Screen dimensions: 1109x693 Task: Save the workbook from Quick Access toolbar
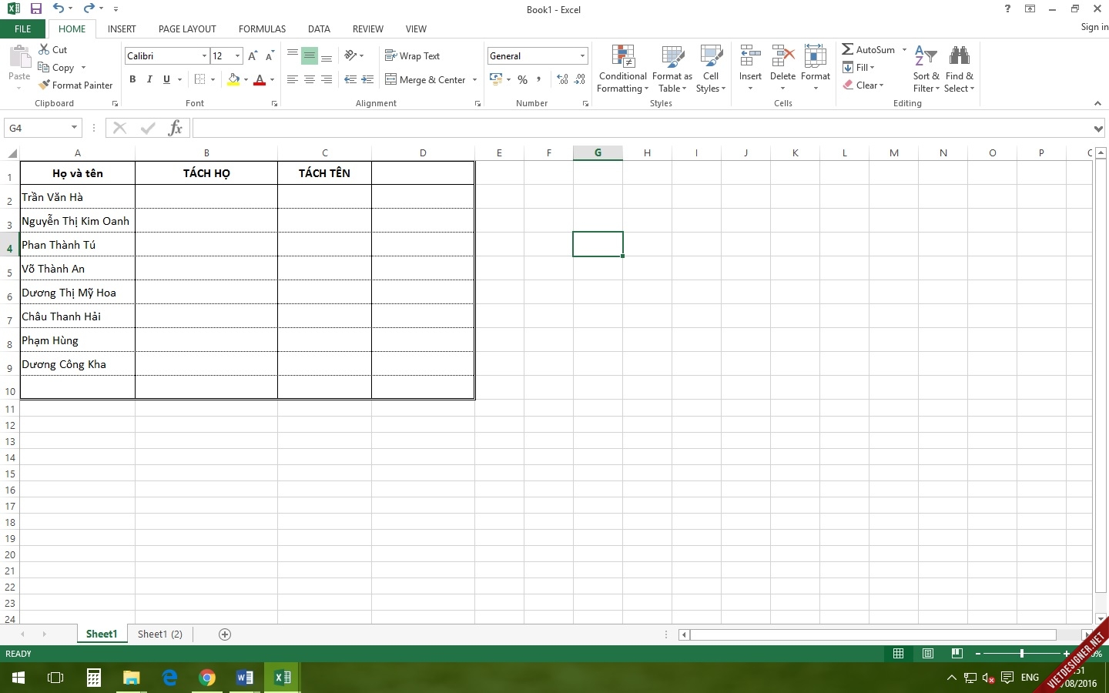[x=35, y=8]
